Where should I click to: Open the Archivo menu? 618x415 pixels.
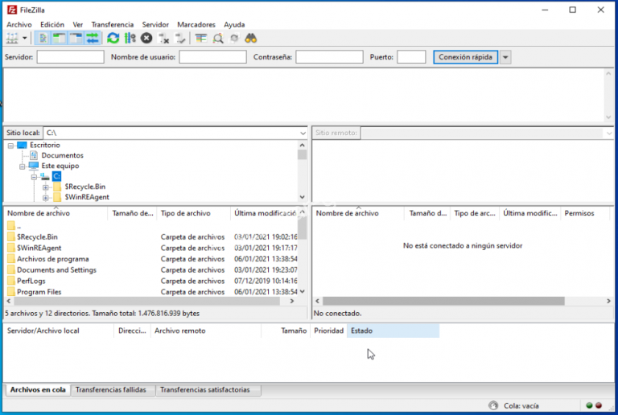(x=19, y=24)
